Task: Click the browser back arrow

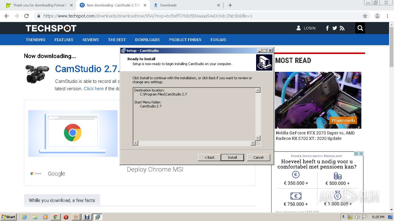Action: 7,16
